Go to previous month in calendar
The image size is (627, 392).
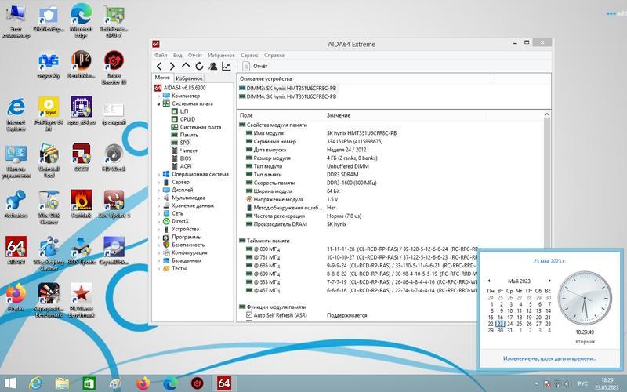coord(489,281)
